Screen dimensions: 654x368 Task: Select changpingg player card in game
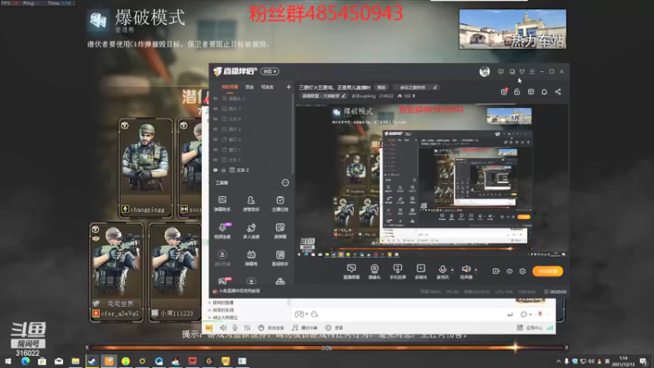tap(146, 168)
